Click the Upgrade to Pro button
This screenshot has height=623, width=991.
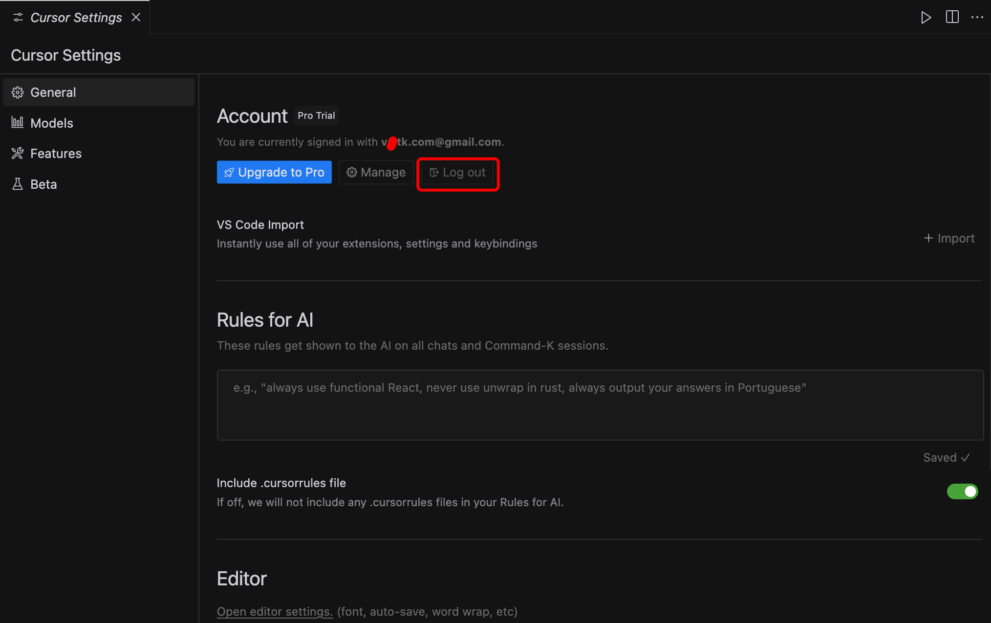coord(274,172)
